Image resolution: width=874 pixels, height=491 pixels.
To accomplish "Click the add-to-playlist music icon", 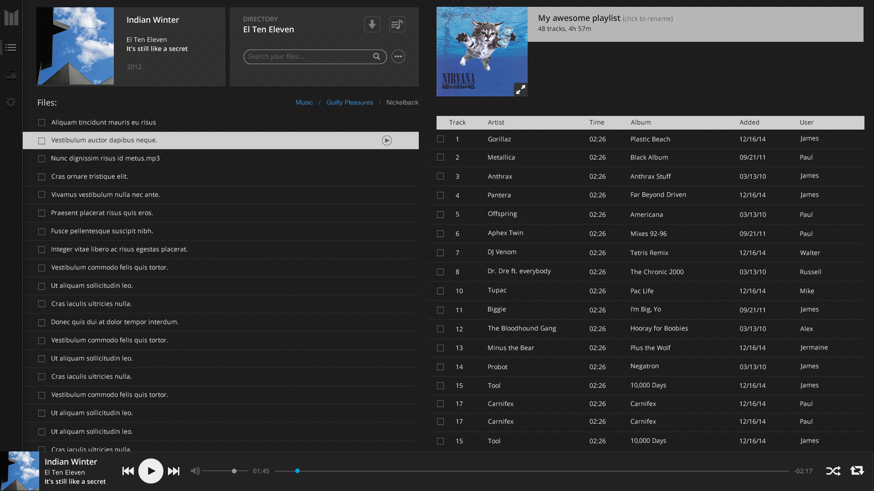I will (397, 25).
